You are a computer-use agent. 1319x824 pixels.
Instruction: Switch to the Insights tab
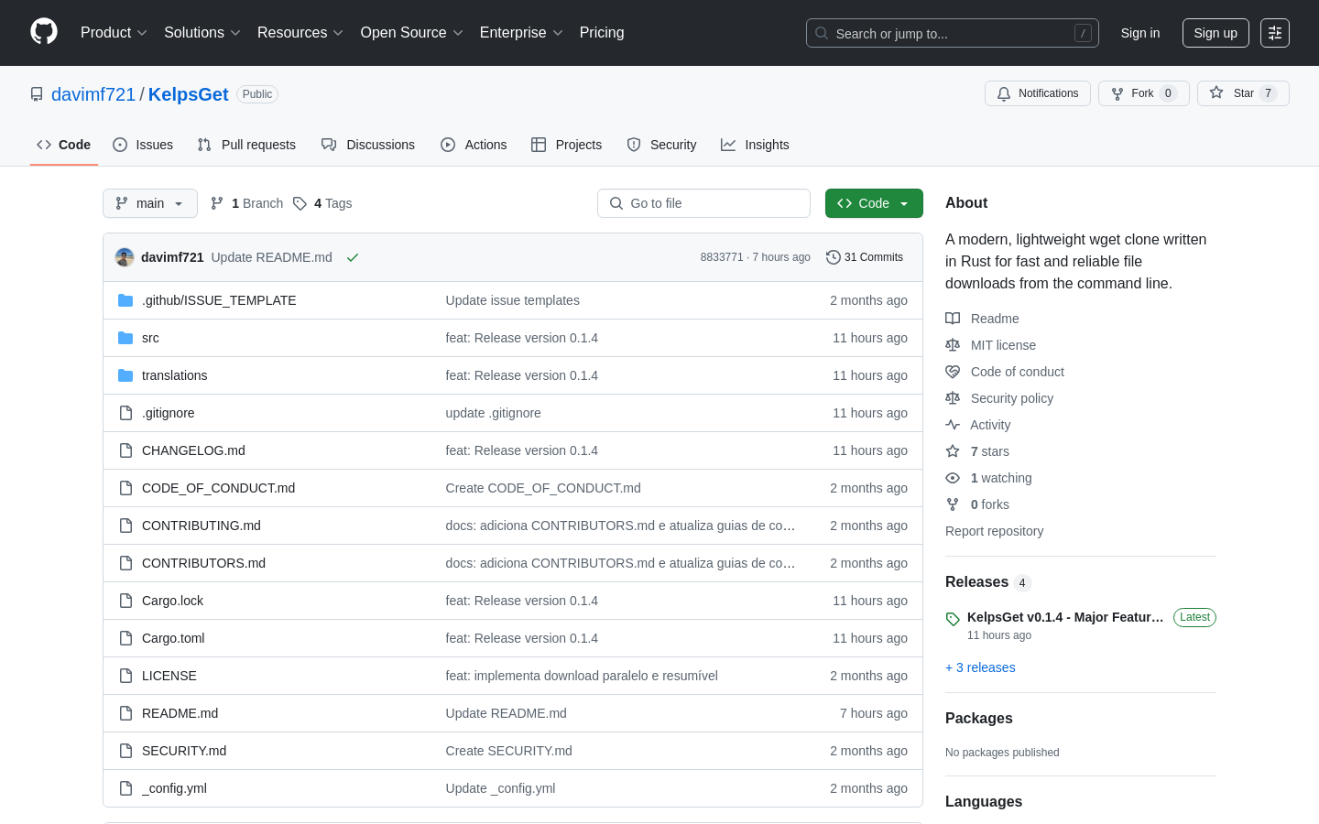[x=755, y=145]
